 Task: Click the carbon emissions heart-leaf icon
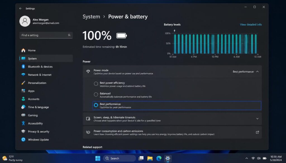pos(88,132)
